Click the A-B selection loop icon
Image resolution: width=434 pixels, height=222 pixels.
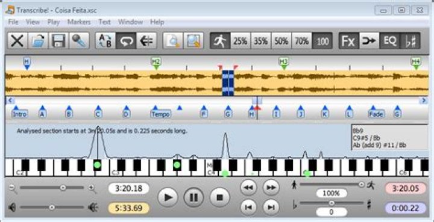105,41
